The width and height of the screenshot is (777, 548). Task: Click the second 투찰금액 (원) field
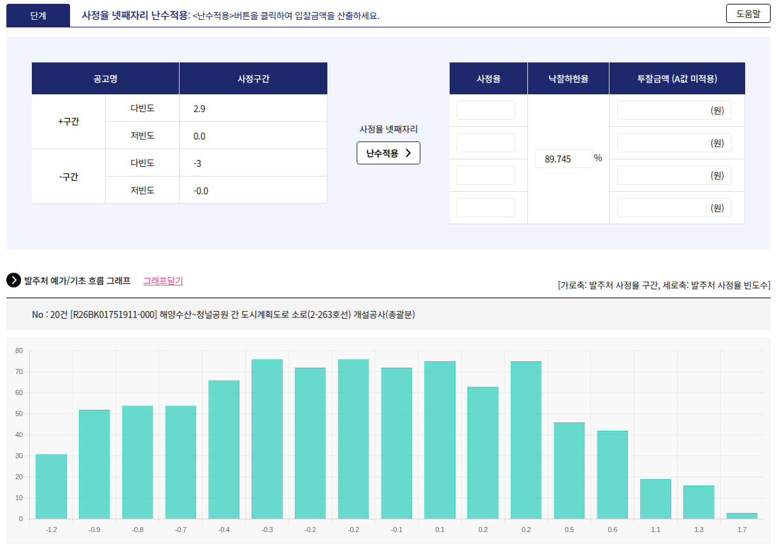[x=674, y=143]
